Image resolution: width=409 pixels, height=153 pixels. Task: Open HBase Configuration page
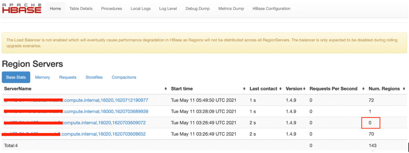271,9
